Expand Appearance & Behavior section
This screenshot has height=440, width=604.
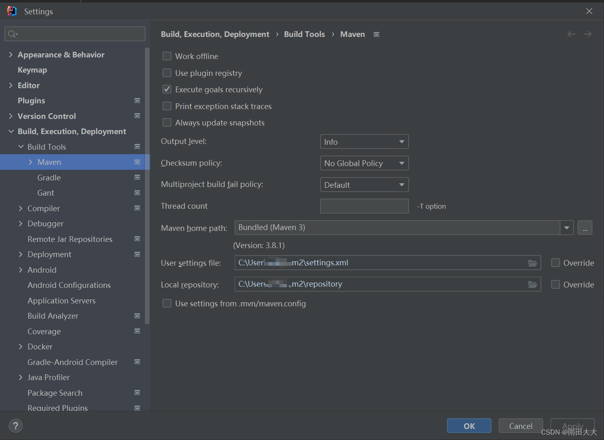point(11,55)
